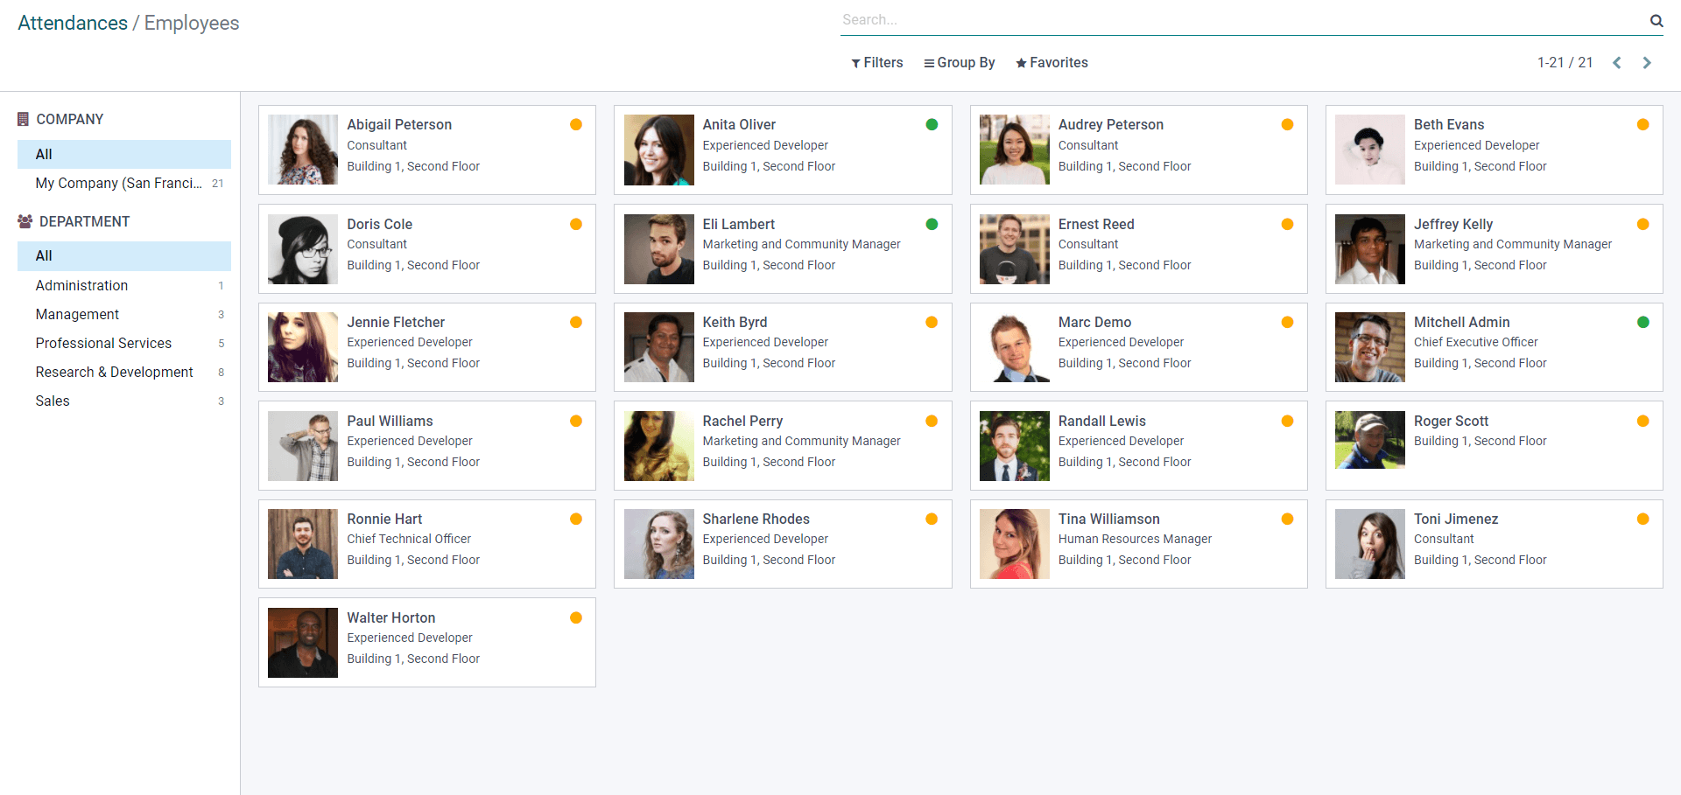The width and height of the screenshot is (1681, 795).
Task: Filter by Sales department
Action: [124, 401]
